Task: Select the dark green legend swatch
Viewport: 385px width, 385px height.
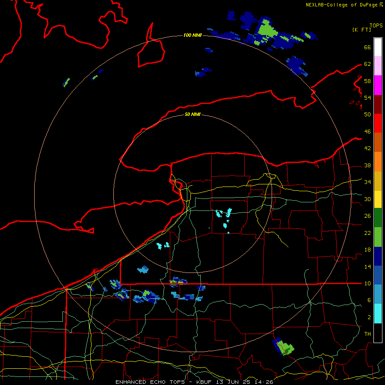Action: (378, 218)
